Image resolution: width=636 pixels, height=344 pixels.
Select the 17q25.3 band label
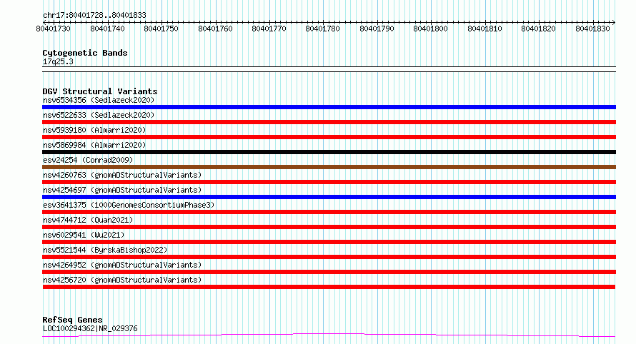point(58,61)
